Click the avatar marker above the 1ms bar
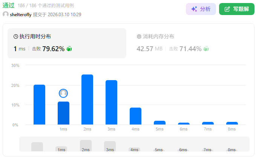 [x=63, y=93]
